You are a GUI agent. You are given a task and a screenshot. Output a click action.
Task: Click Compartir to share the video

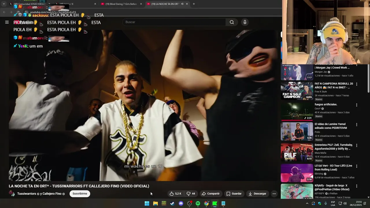point(210,194)
